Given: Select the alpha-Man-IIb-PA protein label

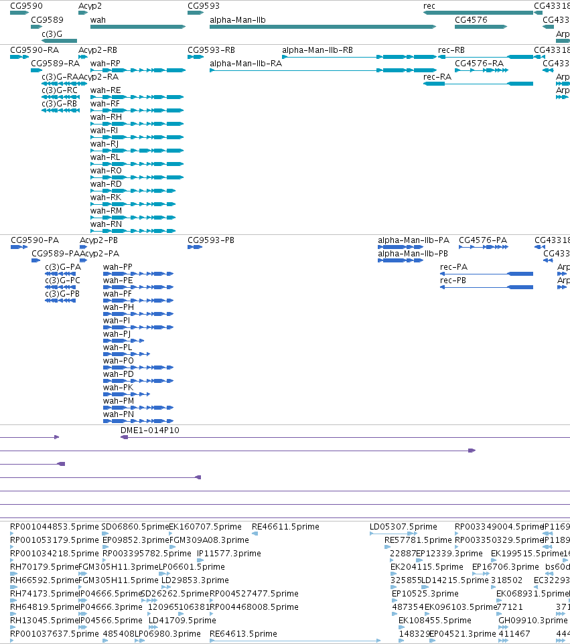Looking at the screenshot, I should pyautogui.click(x=413, y=240).
